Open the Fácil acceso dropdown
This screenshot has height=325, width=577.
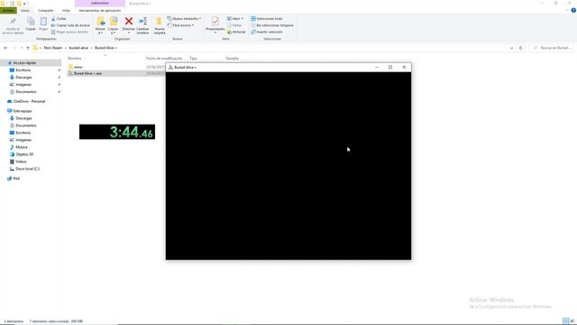180,25
